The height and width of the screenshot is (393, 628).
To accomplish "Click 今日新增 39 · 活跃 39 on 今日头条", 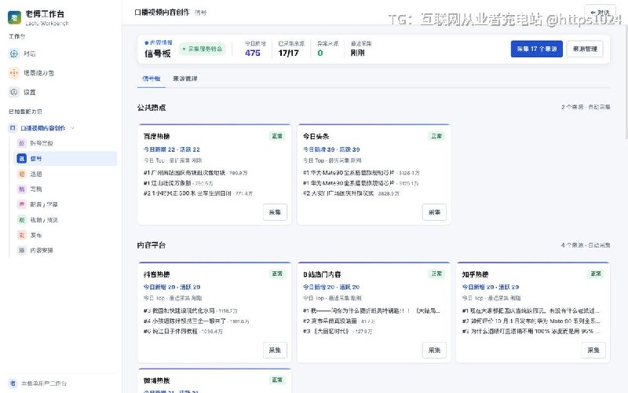I will pos(331,149).
